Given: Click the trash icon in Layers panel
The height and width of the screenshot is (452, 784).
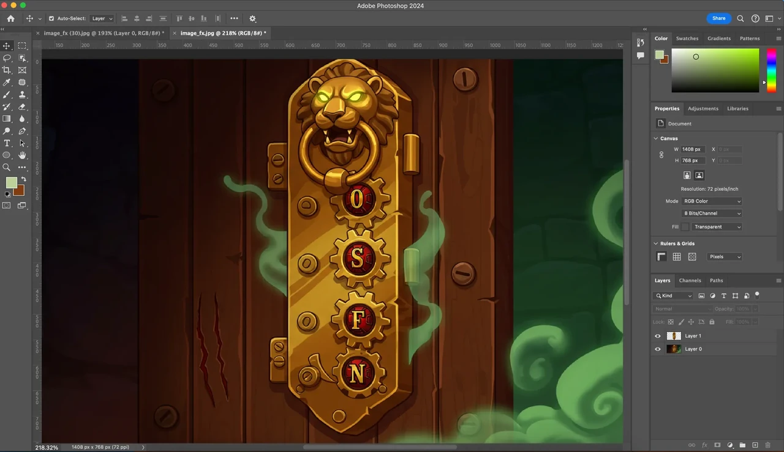Looking at the screenshot, I should coord(767,445).
